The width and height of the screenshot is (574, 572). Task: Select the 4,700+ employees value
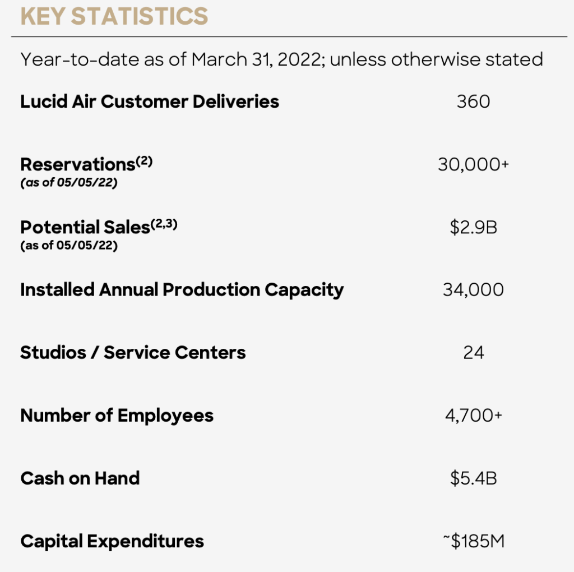click(473, 416)
